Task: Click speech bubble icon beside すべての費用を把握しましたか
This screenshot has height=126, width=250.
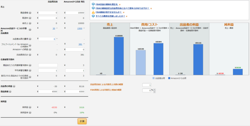Action: [93, 16]
